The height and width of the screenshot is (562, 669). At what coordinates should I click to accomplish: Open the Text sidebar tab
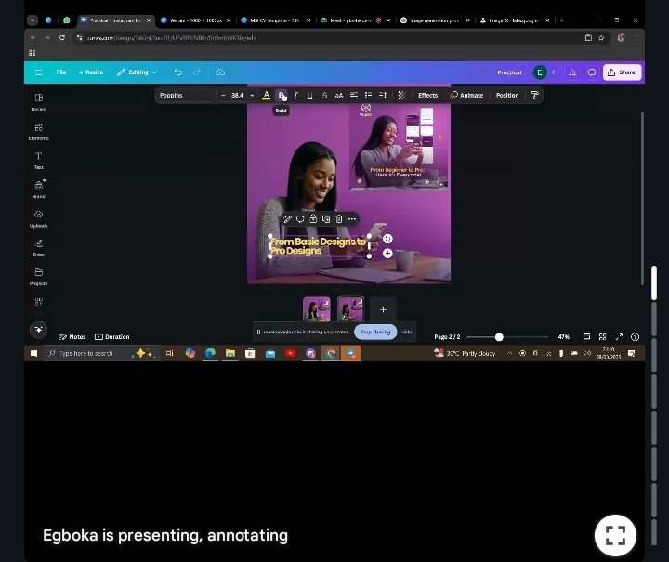pyautogui.click(x=38, y=161)
